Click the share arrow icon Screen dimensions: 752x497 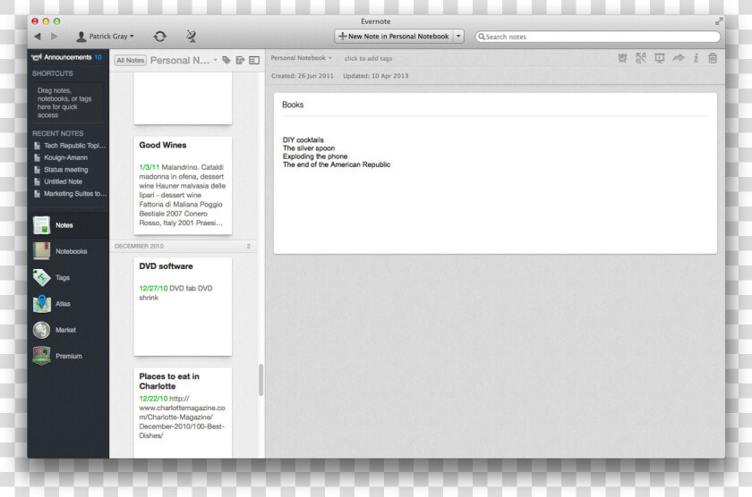pos(679,58)
